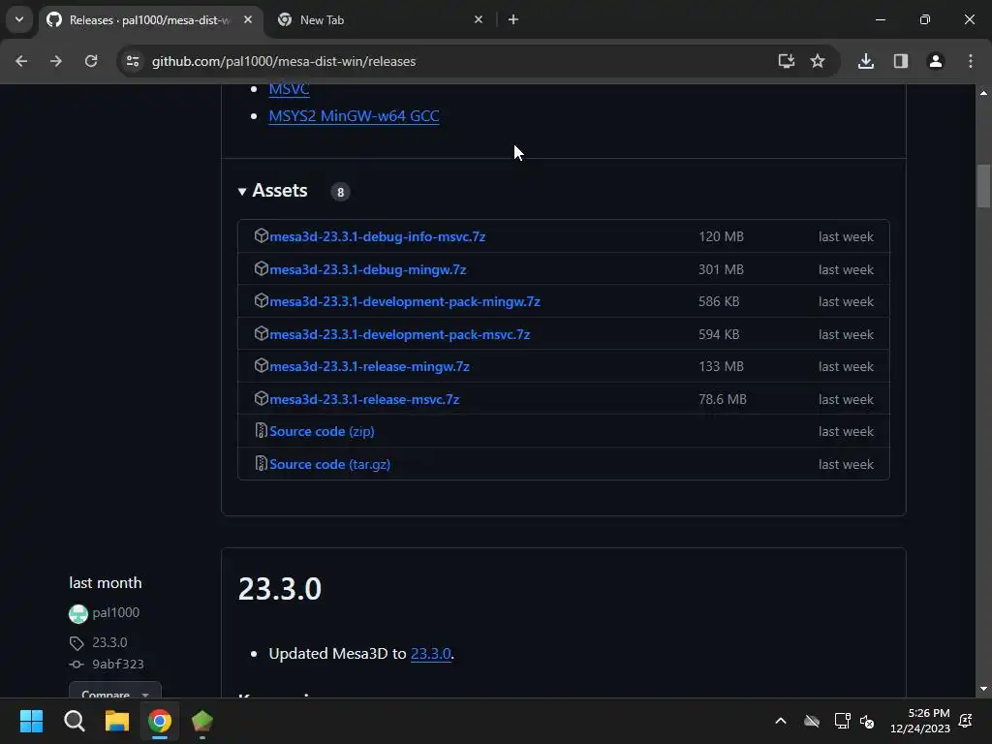Open File Explorer from taskbar

pos(117,721)
